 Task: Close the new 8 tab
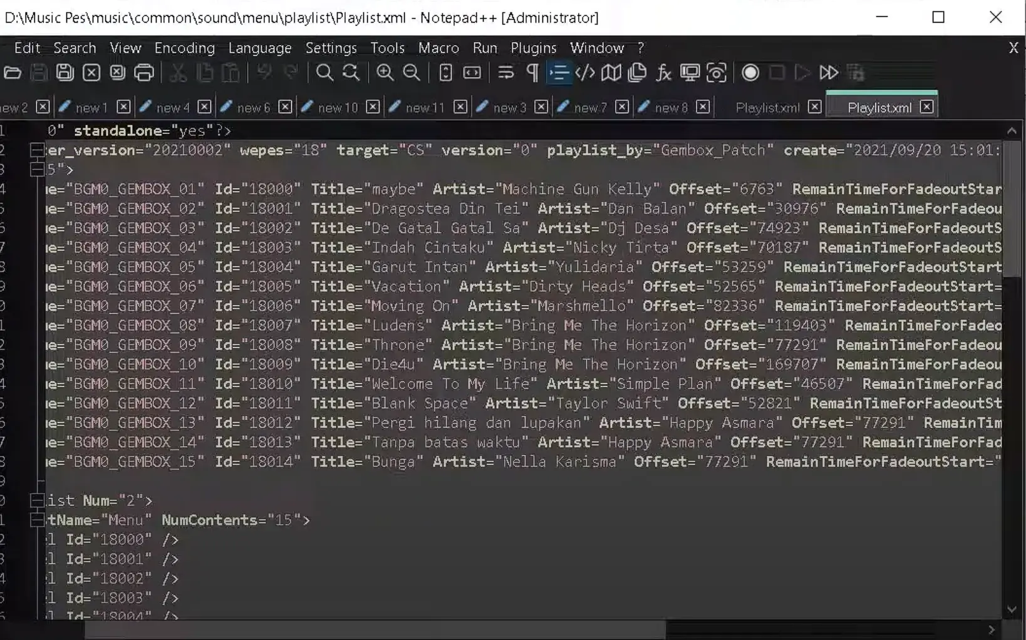click(x=703, y=107)
